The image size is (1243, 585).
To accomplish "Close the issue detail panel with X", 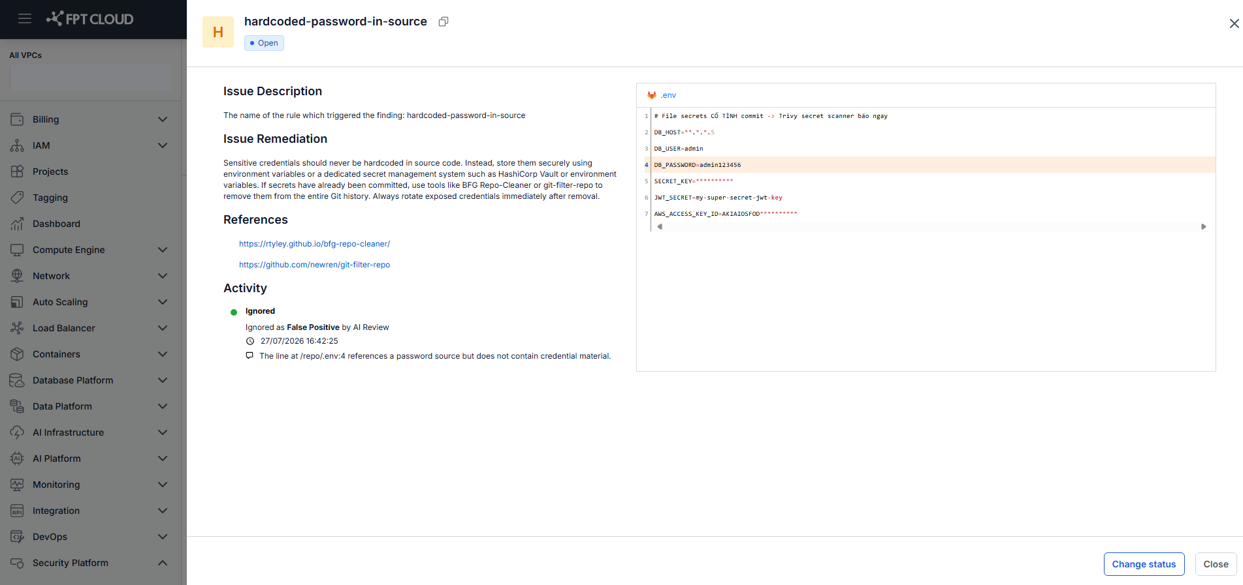I will (x=1234, y=23).
